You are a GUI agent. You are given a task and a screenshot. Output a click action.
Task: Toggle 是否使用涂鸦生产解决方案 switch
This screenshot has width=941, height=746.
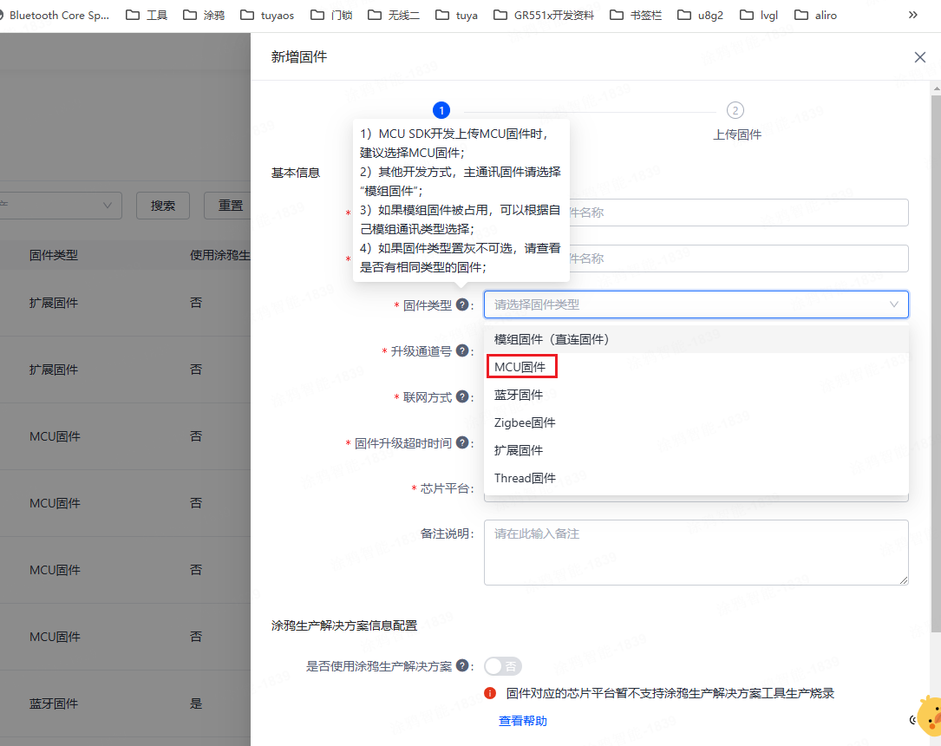503,665
